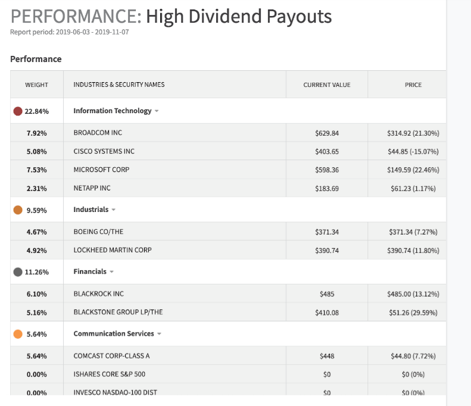
Task: Click the MICROSOFT CORP security name
Action: [x=101, y=170]
